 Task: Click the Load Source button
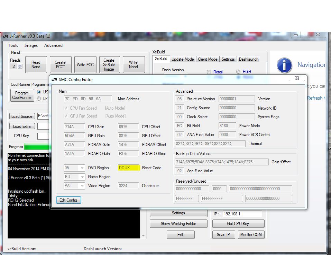click(x=22, y=116)
